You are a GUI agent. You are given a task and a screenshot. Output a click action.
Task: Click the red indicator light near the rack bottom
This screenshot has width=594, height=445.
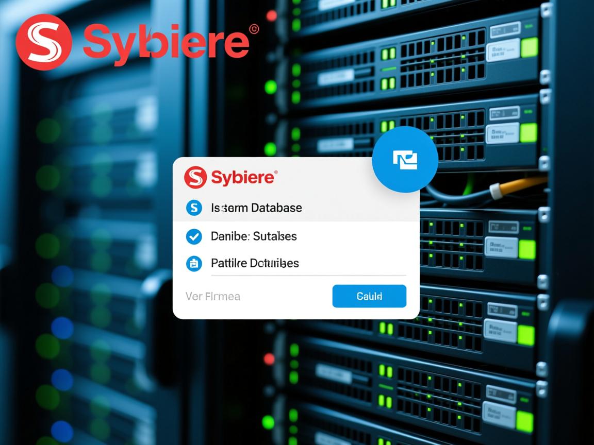[269, 359]
